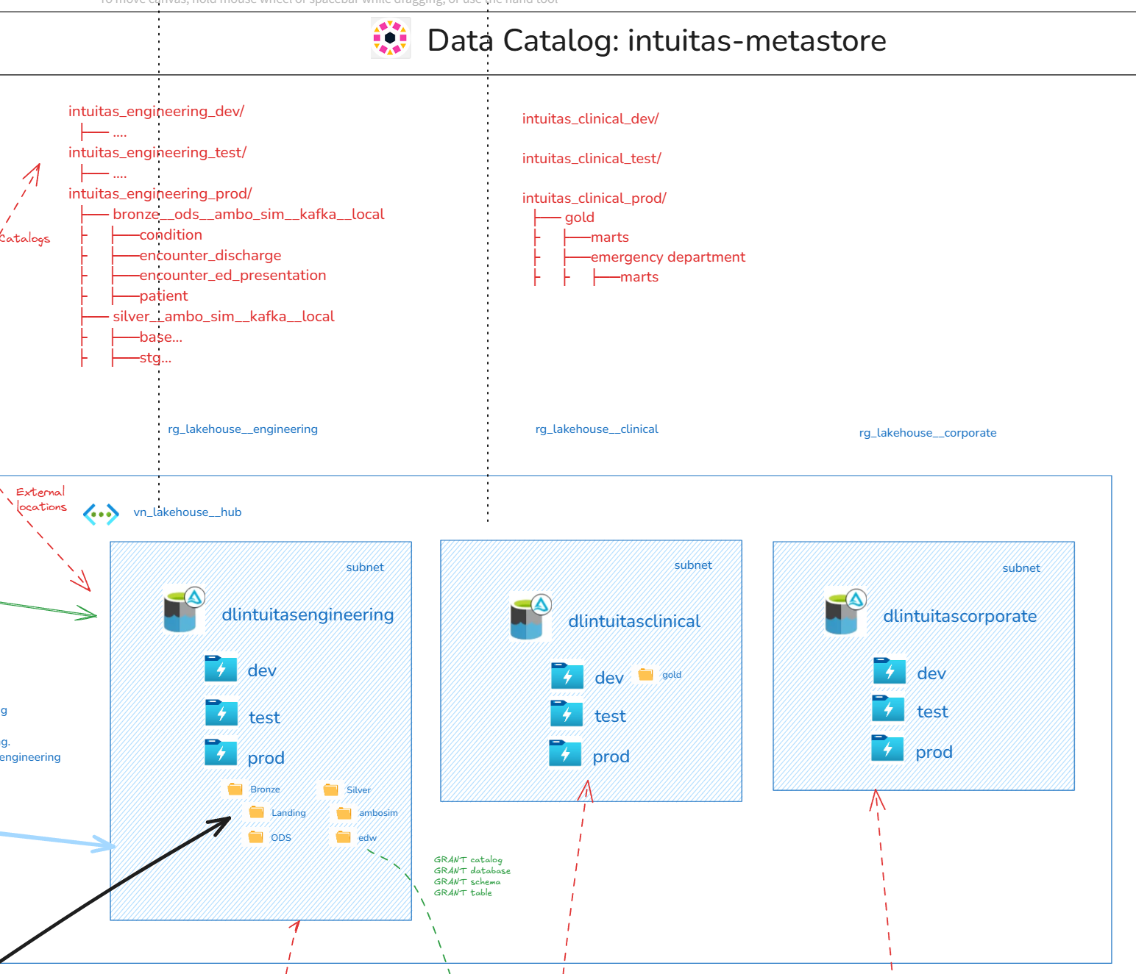Select the encounter_discharge tree entry
The height and width of the screenshot is (974, 1136).
click(x=210, y=255)
